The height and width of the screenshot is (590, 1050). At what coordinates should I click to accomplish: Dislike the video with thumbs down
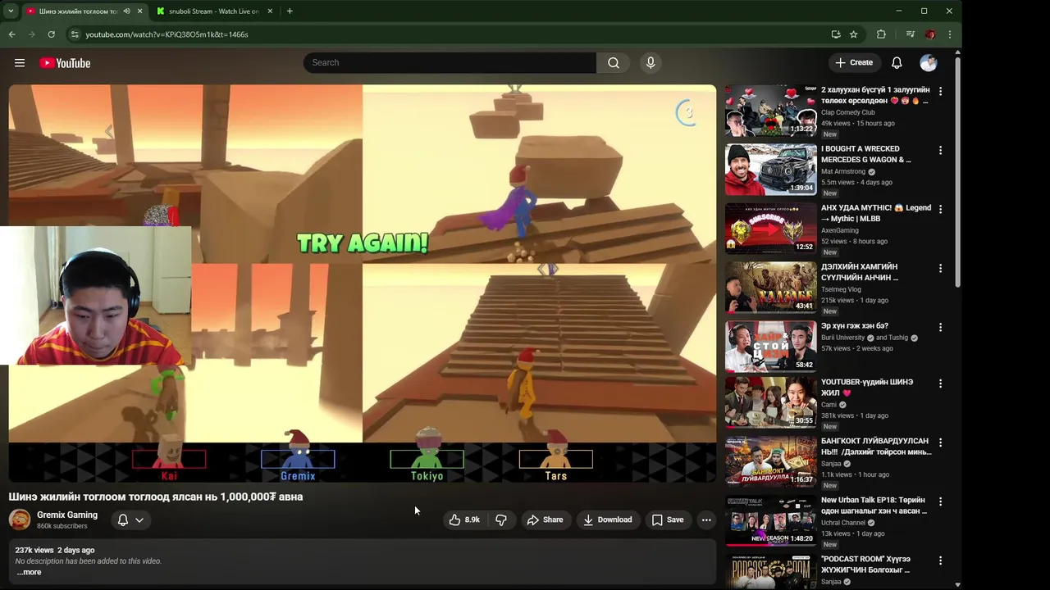coord(501,520)
